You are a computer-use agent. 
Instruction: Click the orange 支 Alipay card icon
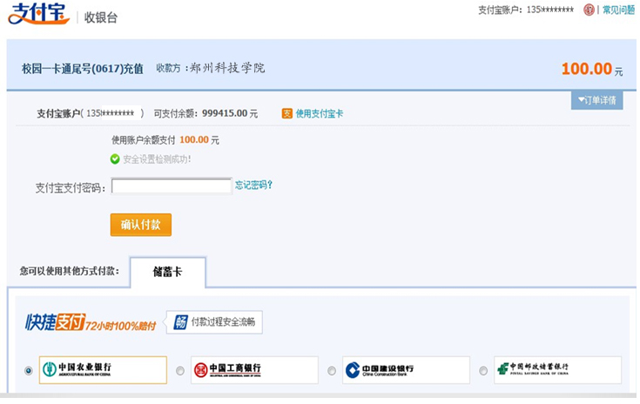[287, 113]
